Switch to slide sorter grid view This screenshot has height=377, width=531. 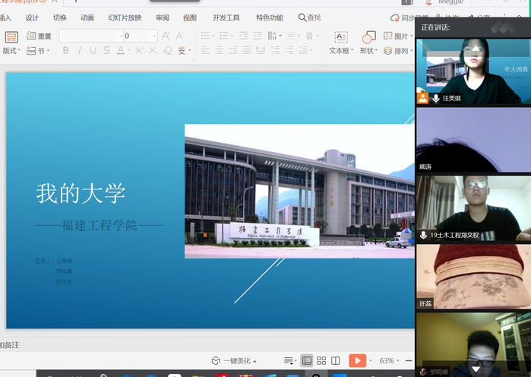[x=321, y=361]
